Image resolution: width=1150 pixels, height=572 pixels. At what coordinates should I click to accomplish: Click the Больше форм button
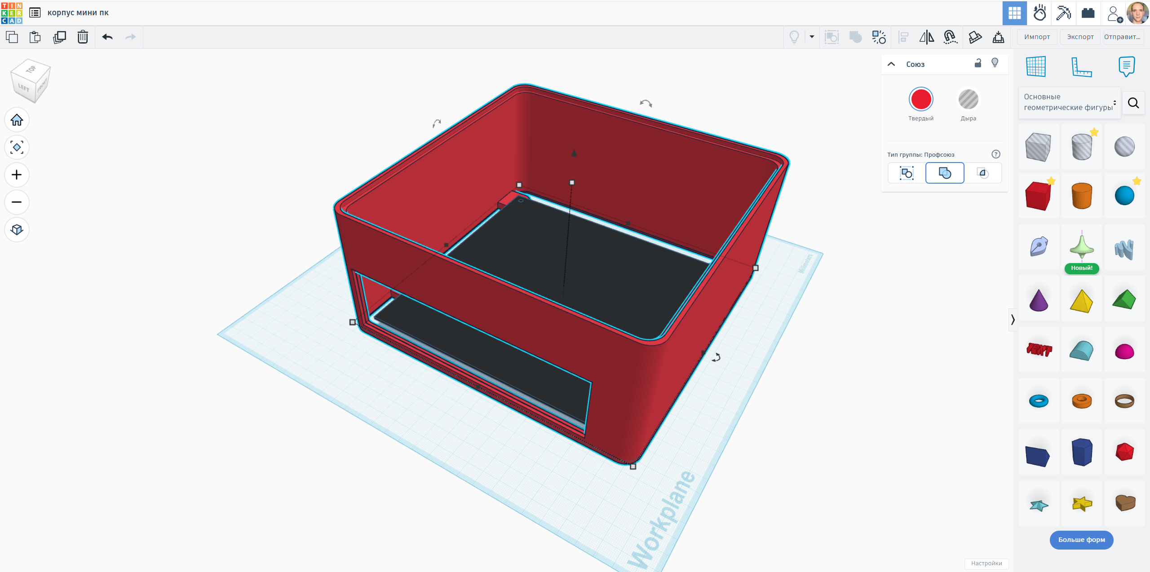tap(1081, 540)
